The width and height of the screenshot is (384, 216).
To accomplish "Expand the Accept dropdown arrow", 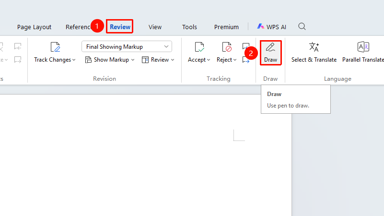I will (x=209, y=60).
